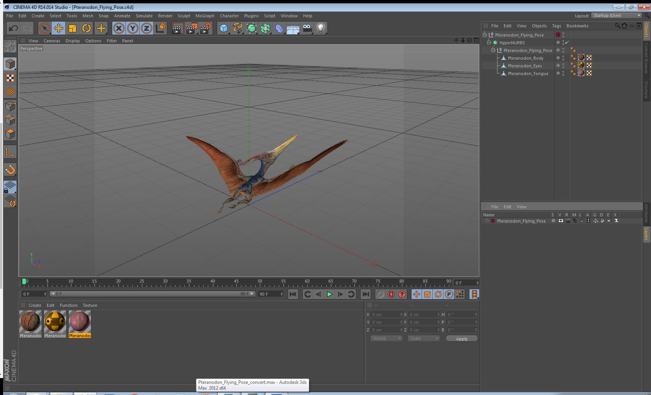Screen dimensions: 651x395
Task: Open the Scale mode dropdown
Action: click(424, 338)
